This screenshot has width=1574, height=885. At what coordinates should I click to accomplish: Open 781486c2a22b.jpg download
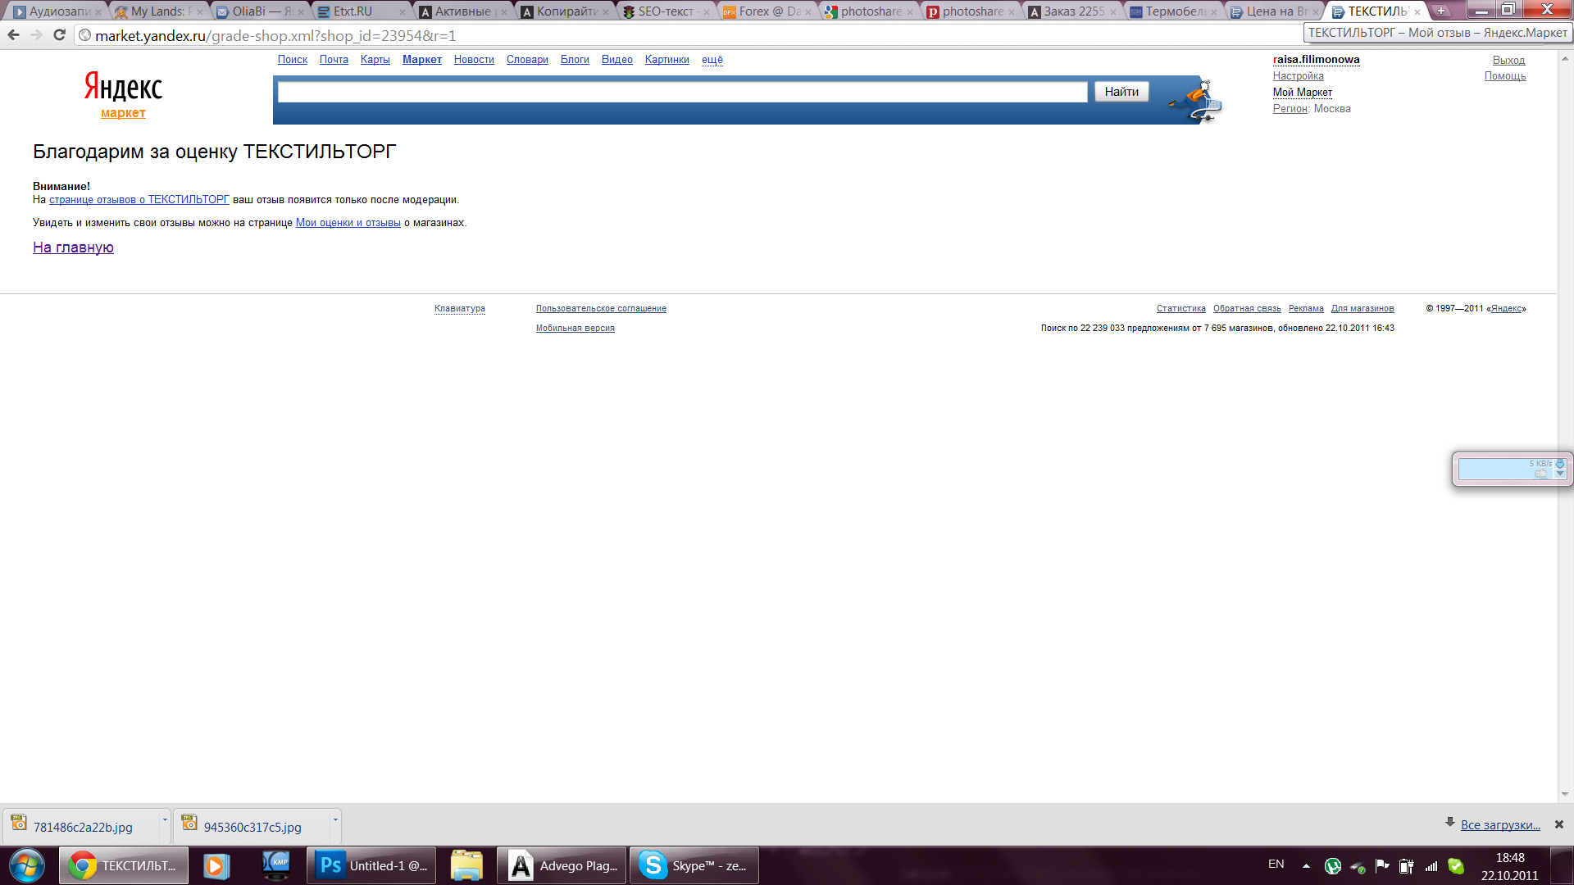click(x=82, y=826)
